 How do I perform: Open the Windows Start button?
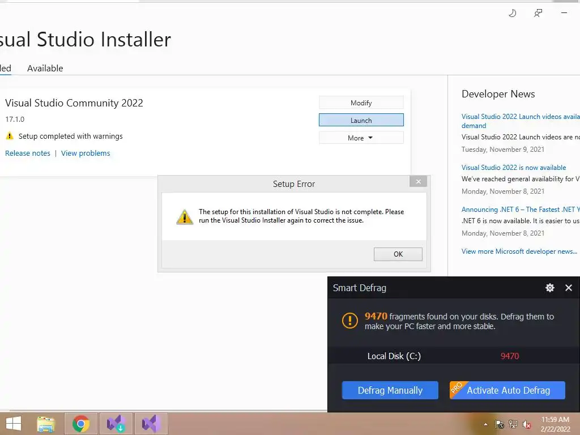point(14,424)
